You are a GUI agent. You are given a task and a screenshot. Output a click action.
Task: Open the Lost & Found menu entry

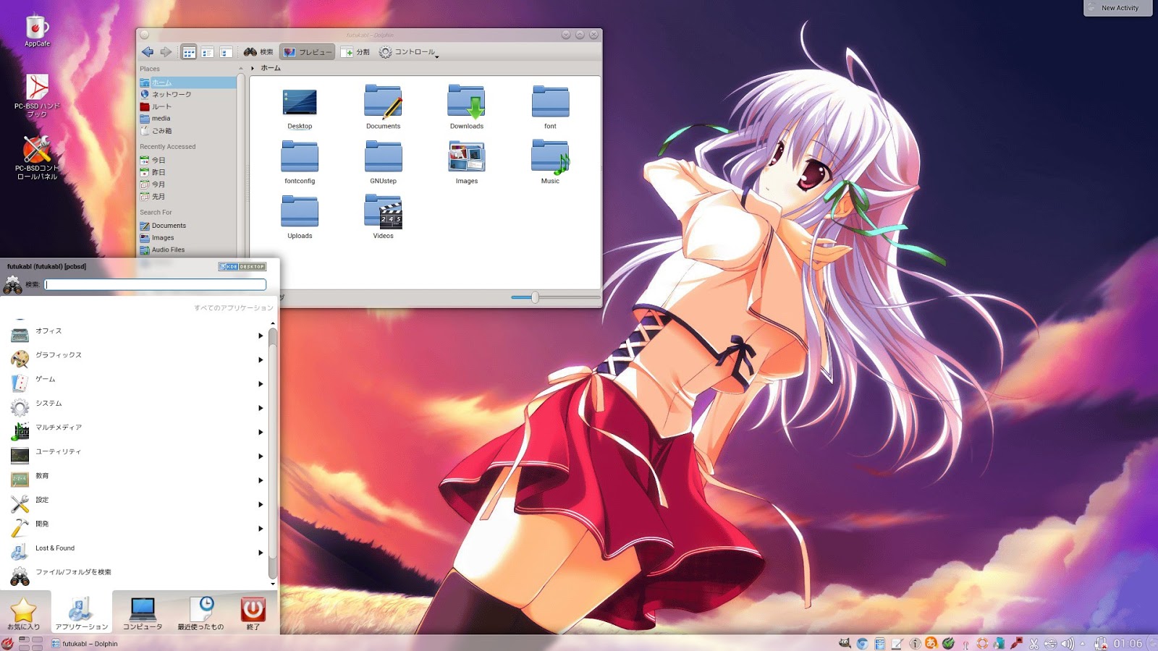coord(138,552)
